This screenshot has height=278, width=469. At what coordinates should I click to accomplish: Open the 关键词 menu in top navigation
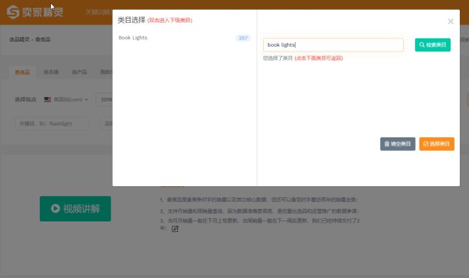tap(97, 12)
